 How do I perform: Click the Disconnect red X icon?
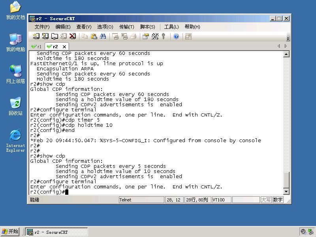tap(73, 36)
